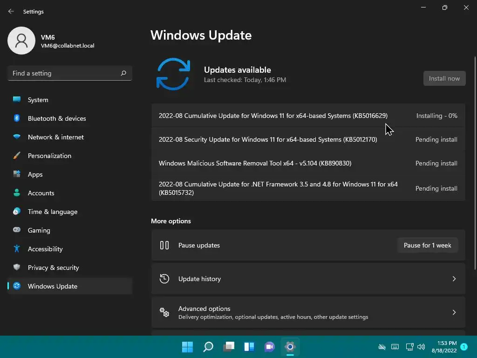Screen dimensions: 477x358
Task: Click the Install now button
Action: click(x=444, y=78)
